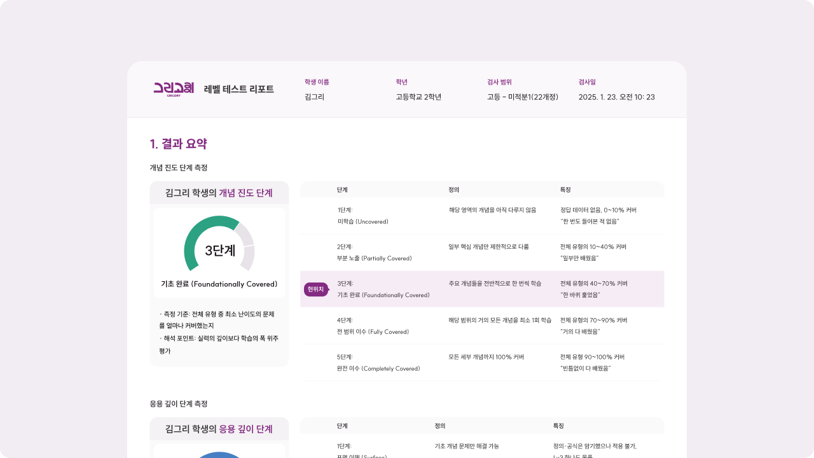Click the '1. 결과 요약' section heading
The image size is (814, 458).
178,144
